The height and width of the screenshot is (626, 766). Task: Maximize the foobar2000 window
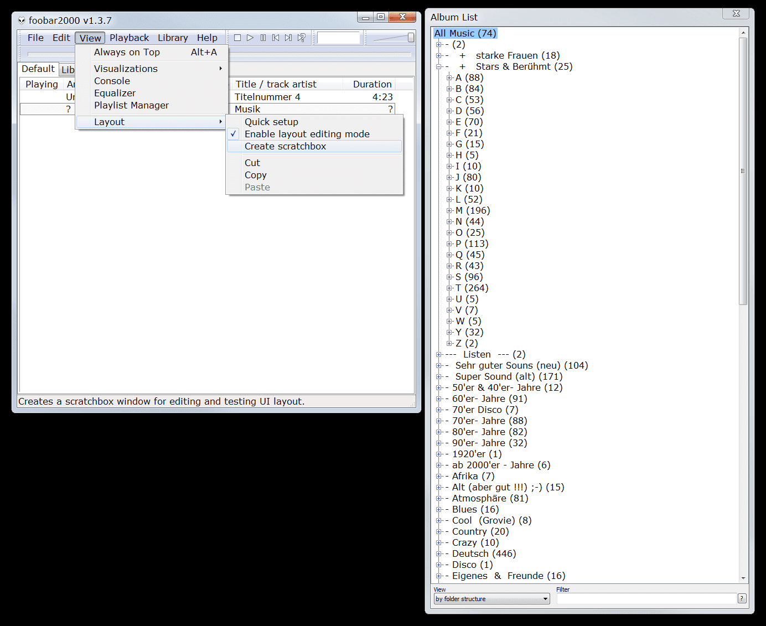pyautogui.click(x=381, y=17)
